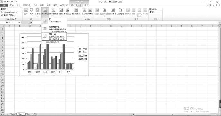Viewport: 221px width, 116px height.
Task: Click the Legend icon in ribbon
Action: (x=61, y=10)
